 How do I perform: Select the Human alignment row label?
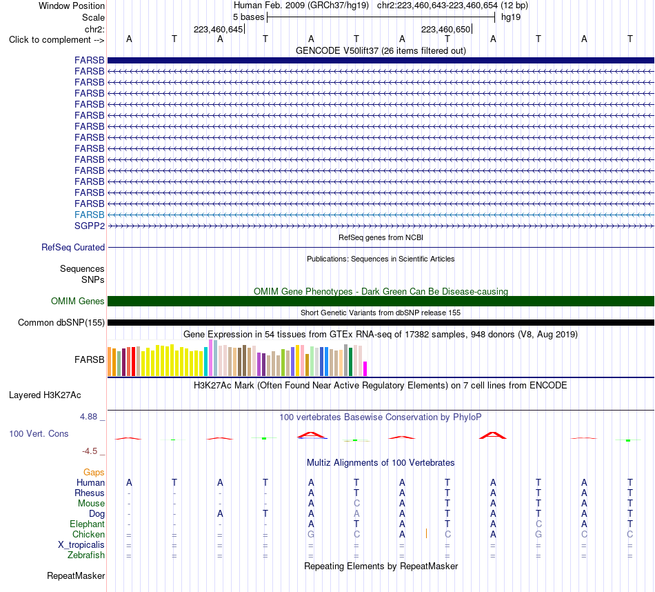[x=90, y=483]
